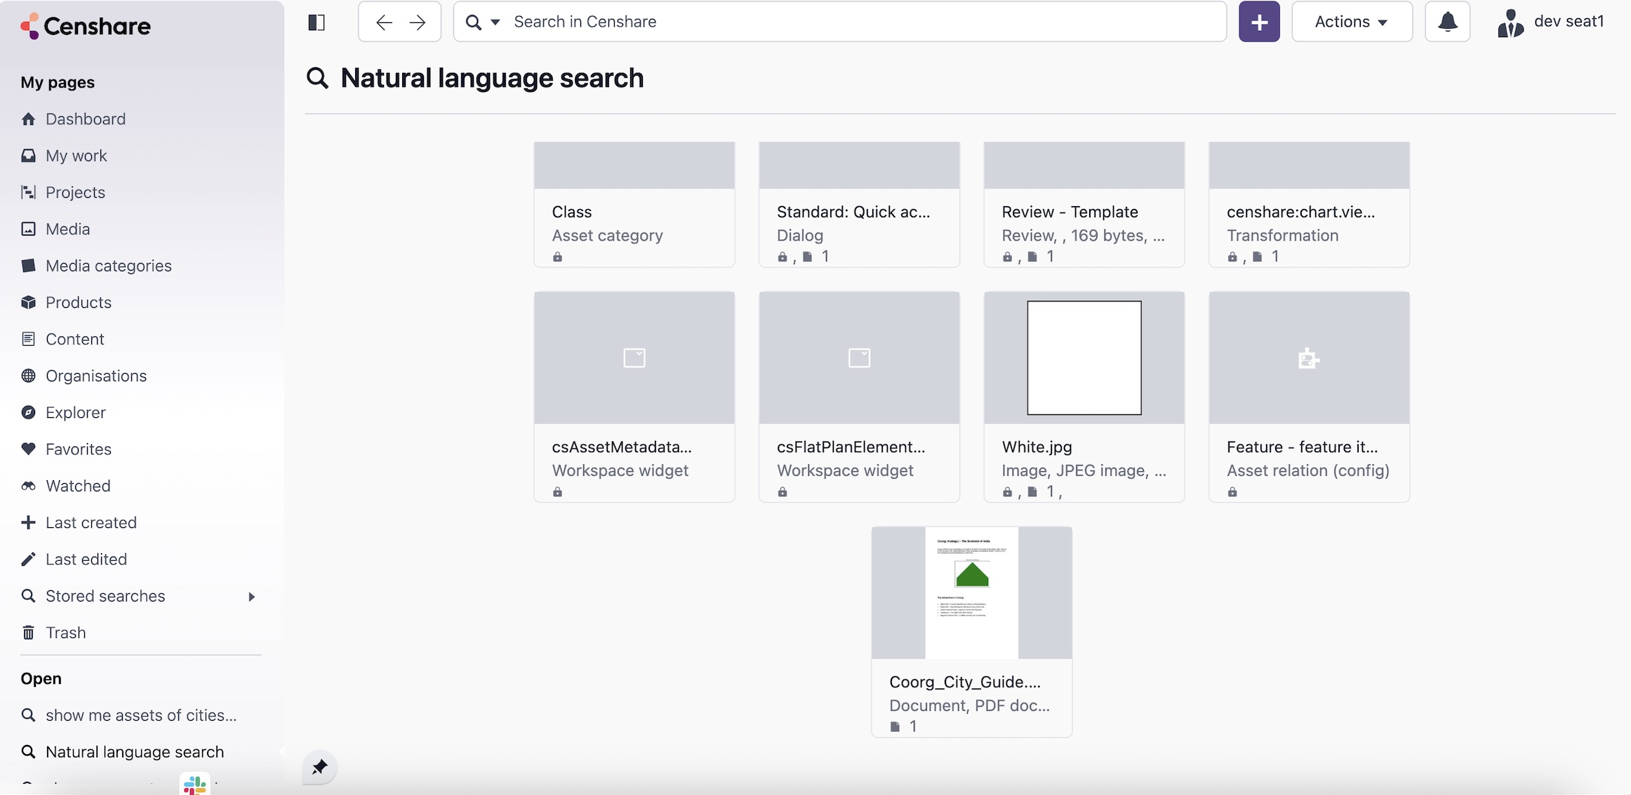The image size is (1631, 795).
Task: Go back with the left arrow
Action: click(384, 22)
